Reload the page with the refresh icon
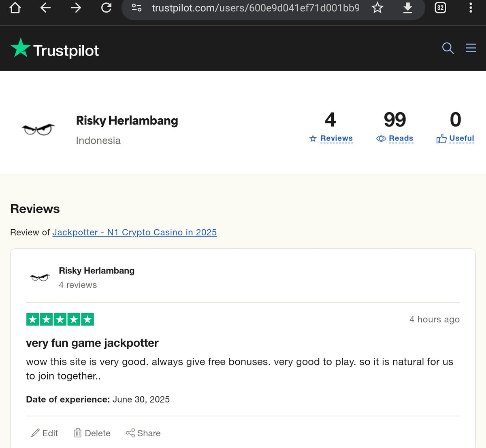This screenshot has width=486, height=448. 106,8
